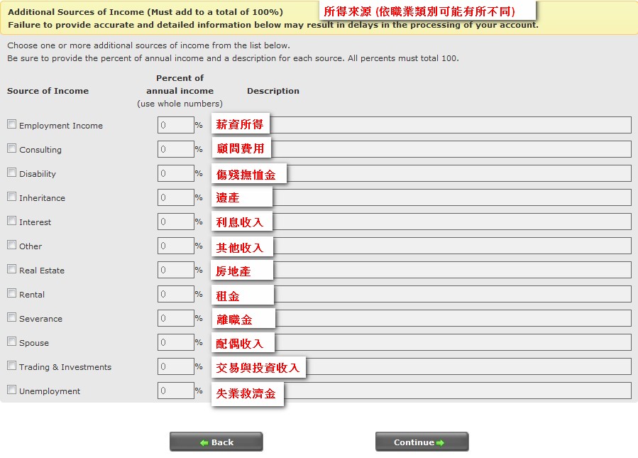Focus the Rental percent field
This screenshot has width=638, height=458.
(x=176, y=294)
